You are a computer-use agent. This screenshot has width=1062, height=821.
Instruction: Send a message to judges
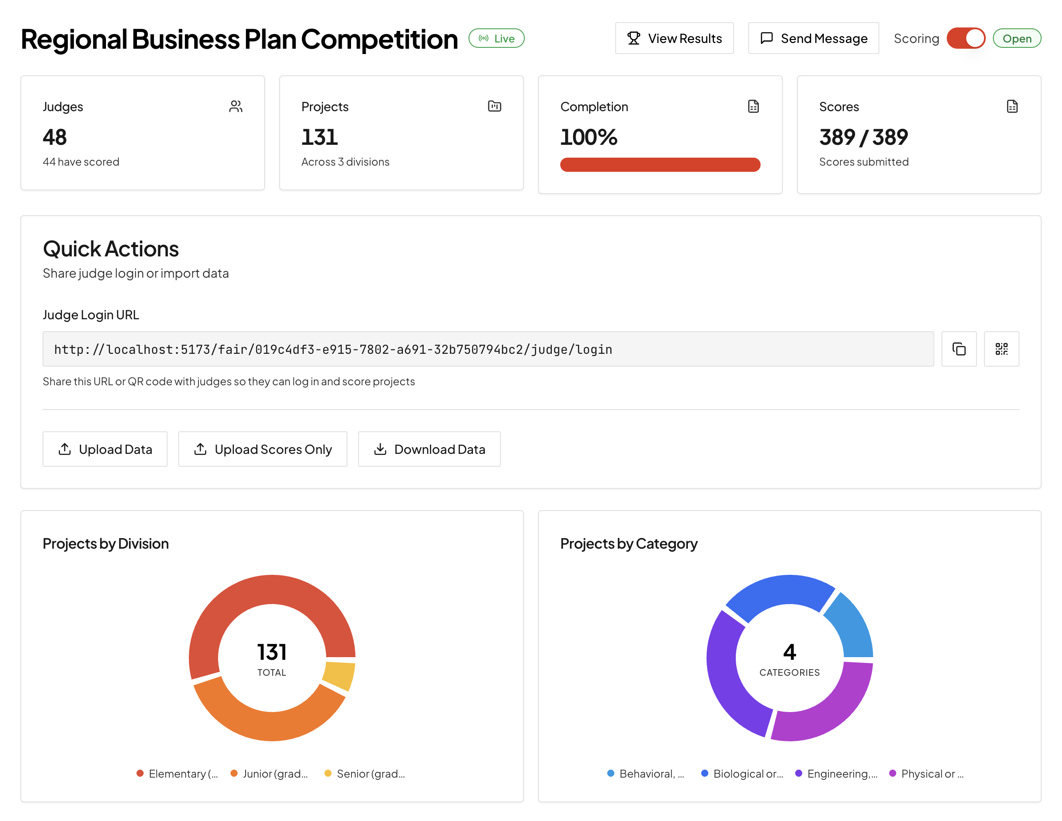pyautogui.click(x=813, y=38)
